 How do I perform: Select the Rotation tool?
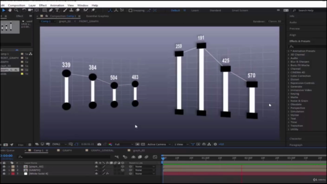click(x=24, y=10)
